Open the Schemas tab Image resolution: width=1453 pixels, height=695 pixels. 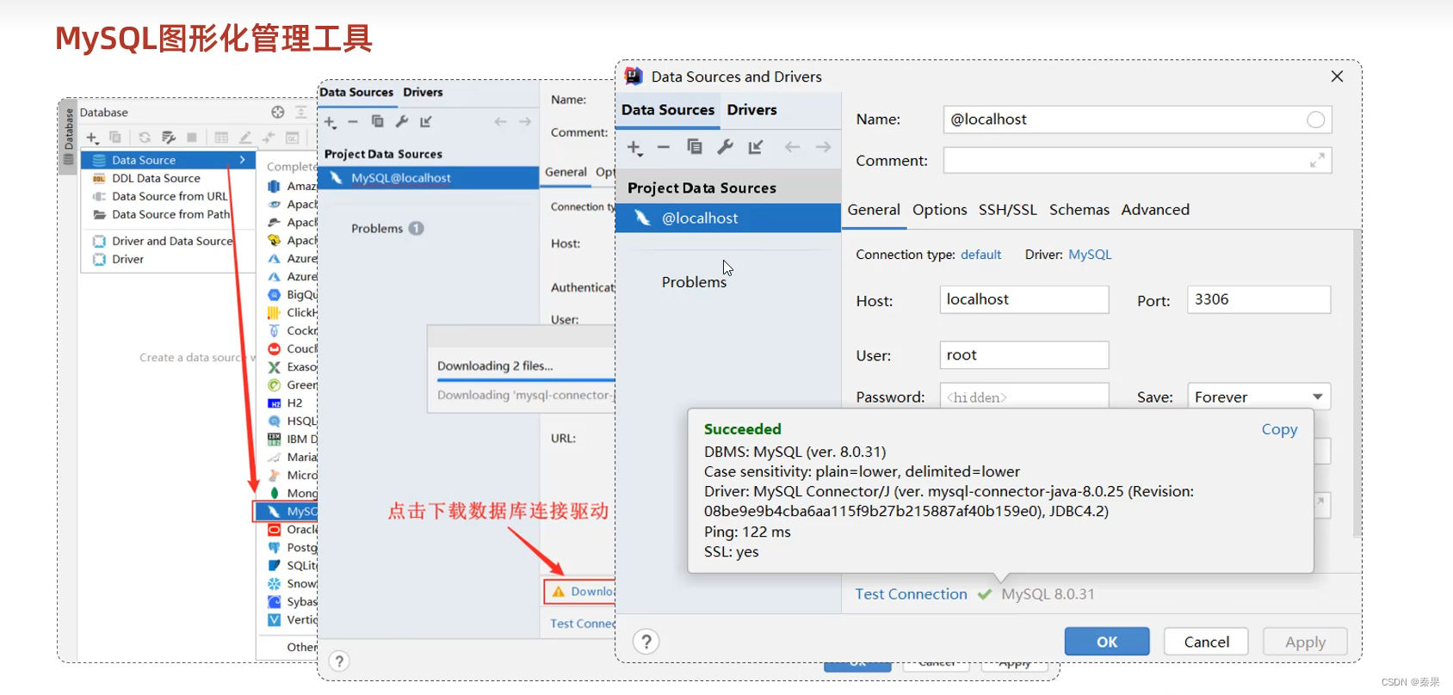point(1079,210)
